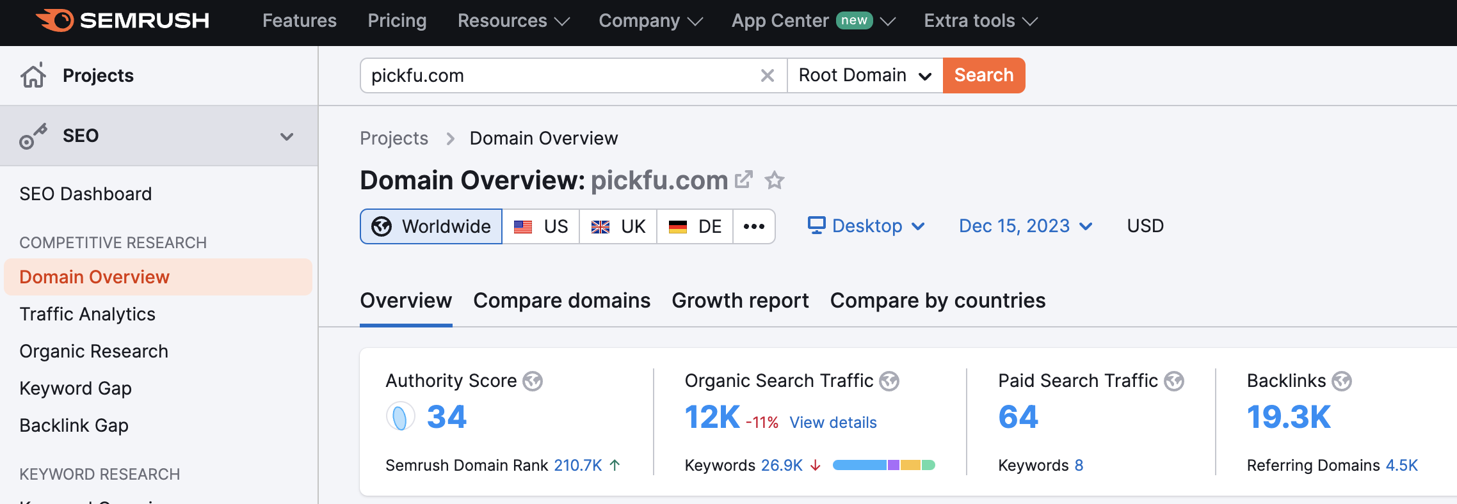Click the UK flag icon

600,226
